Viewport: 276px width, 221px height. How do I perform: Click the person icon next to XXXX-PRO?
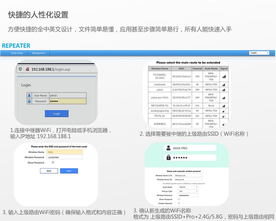click(168, 148)
